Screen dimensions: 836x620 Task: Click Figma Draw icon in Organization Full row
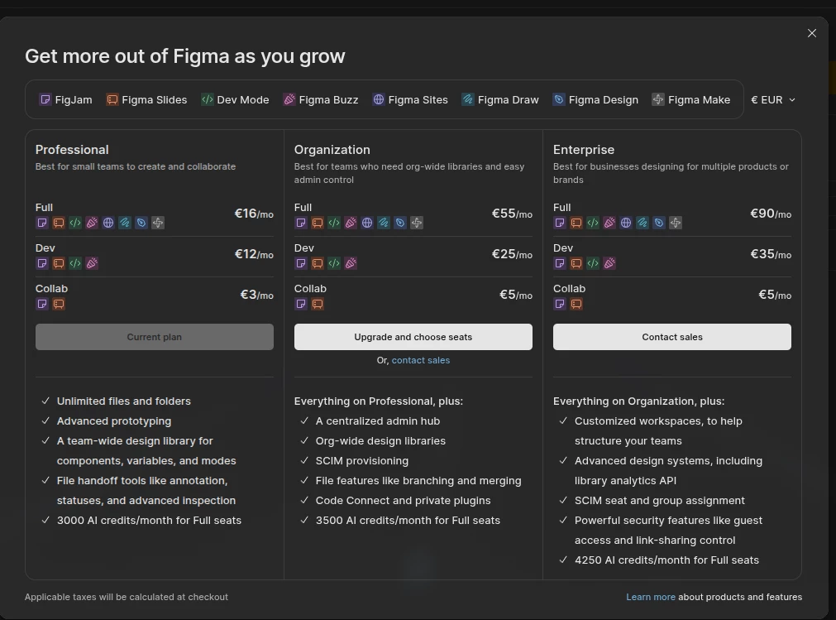pyautogui.click(x=384, y=223)
